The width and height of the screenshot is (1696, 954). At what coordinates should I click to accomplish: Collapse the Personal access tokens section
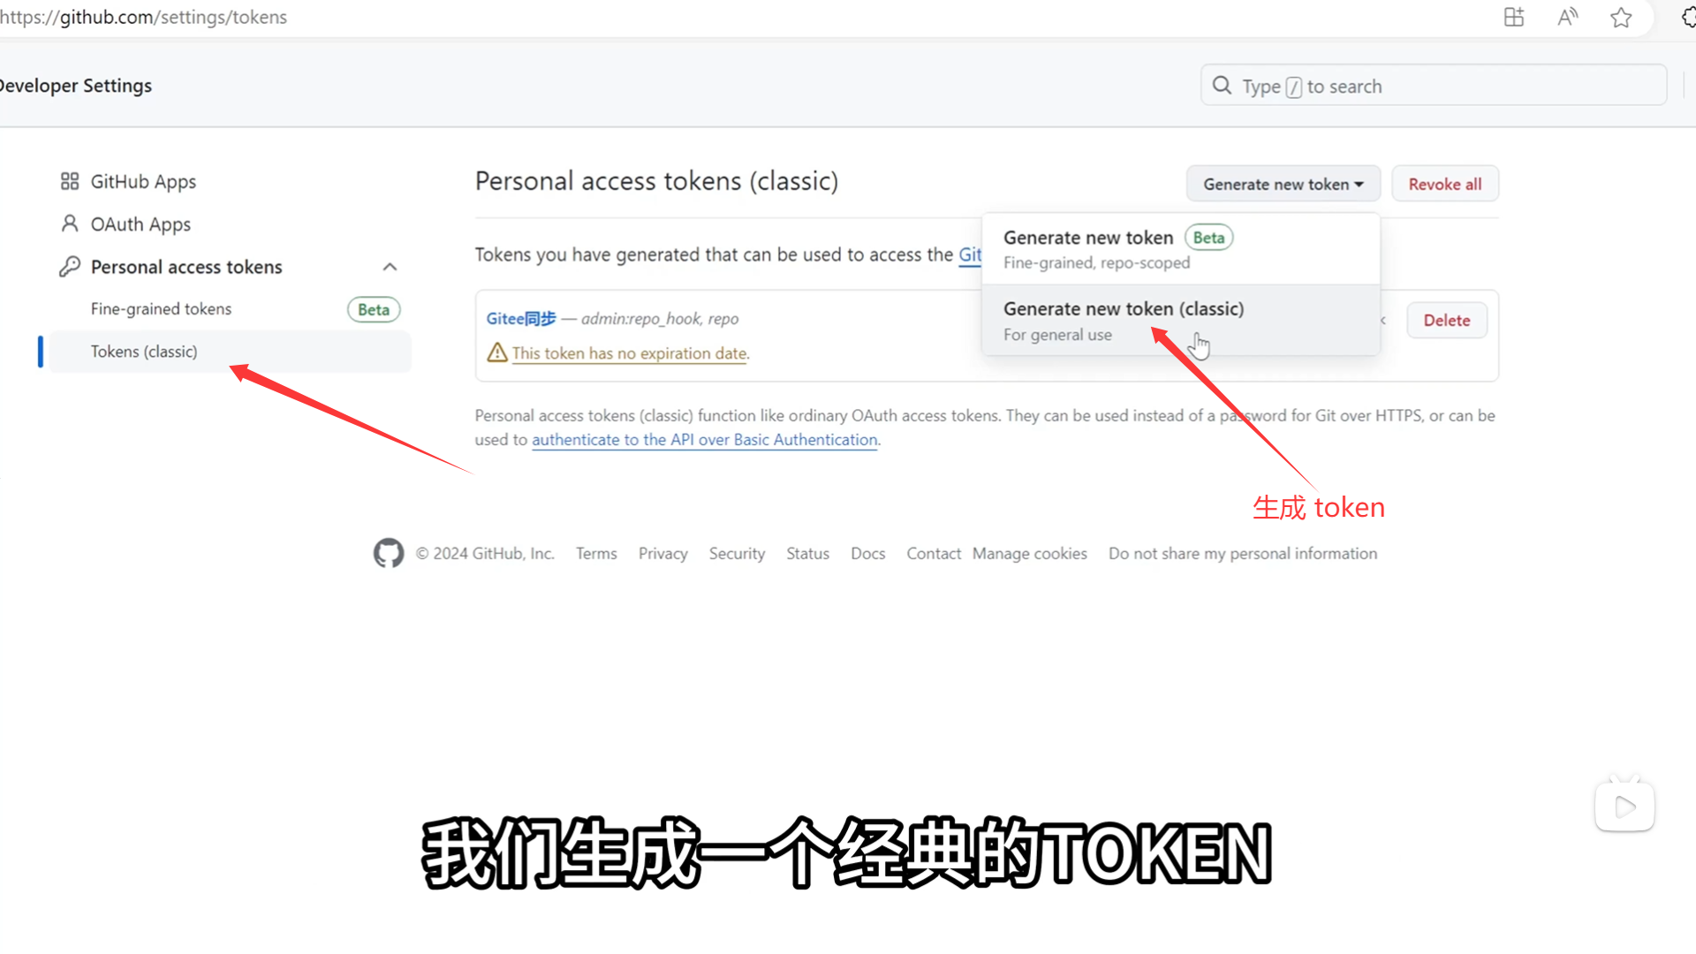[390, 267]
